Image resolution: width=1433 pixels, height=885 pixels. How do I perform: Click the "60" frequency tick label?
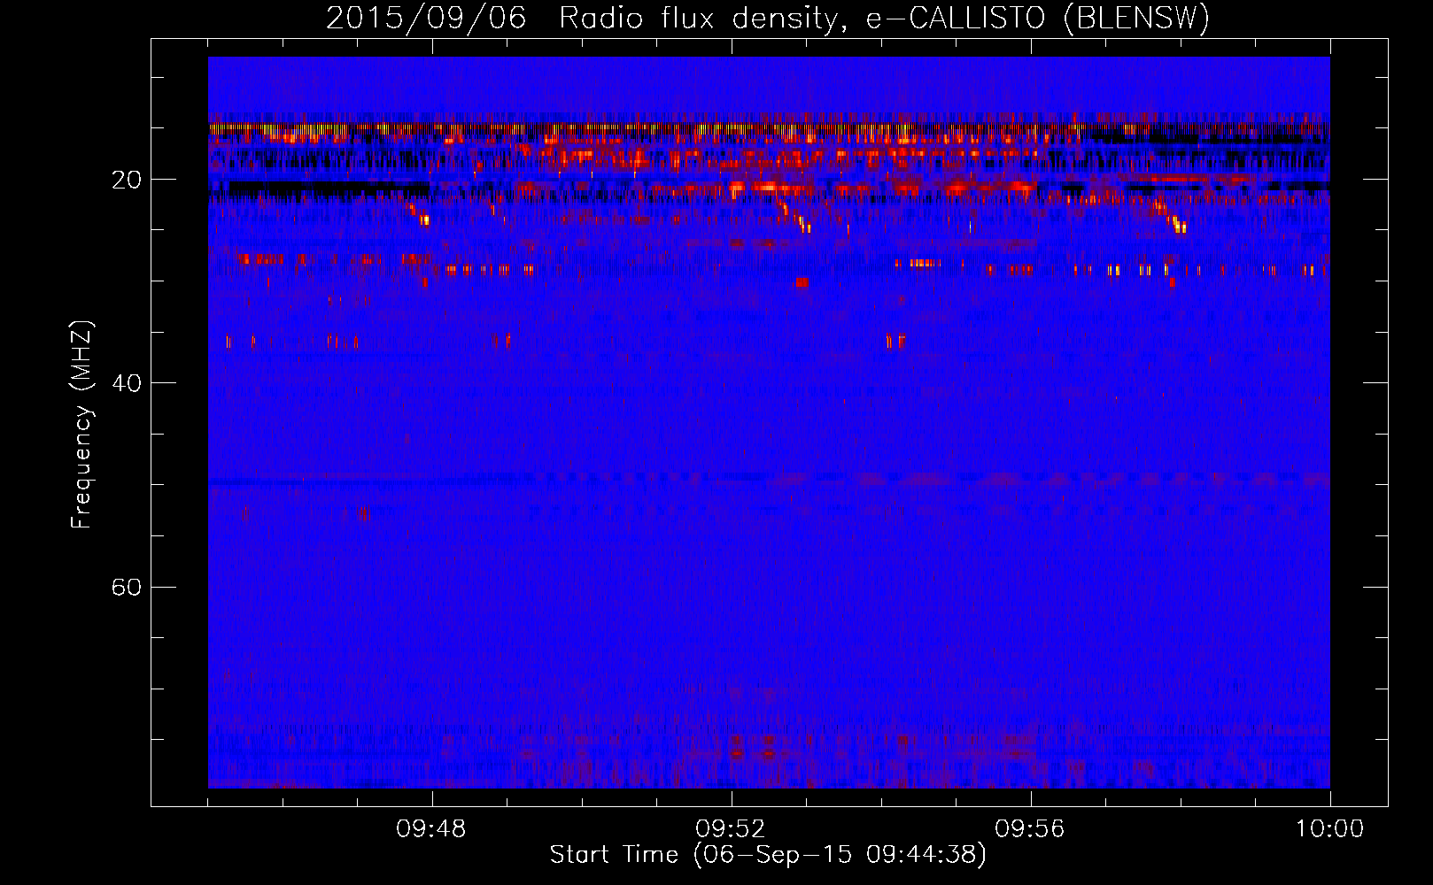click(127, 587)
